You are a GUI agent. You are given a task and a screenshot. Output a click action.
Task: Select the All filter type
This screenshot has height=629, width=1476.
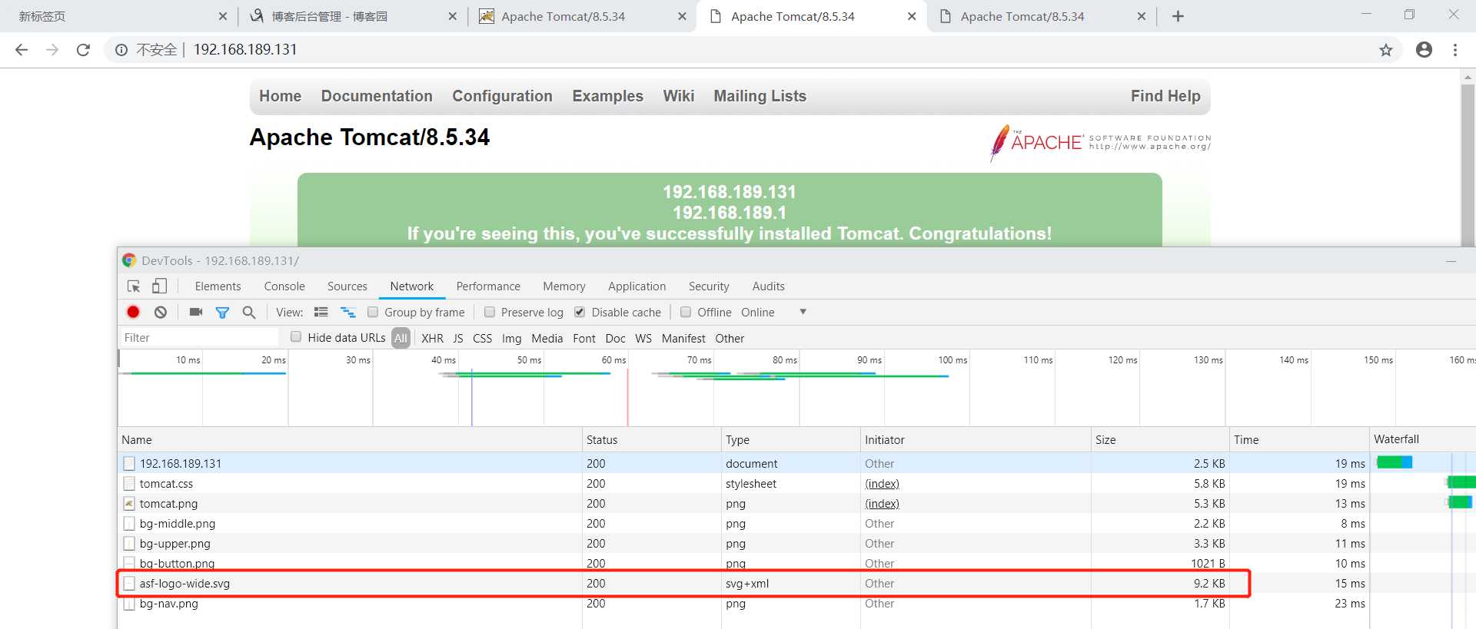coord(401,338)
